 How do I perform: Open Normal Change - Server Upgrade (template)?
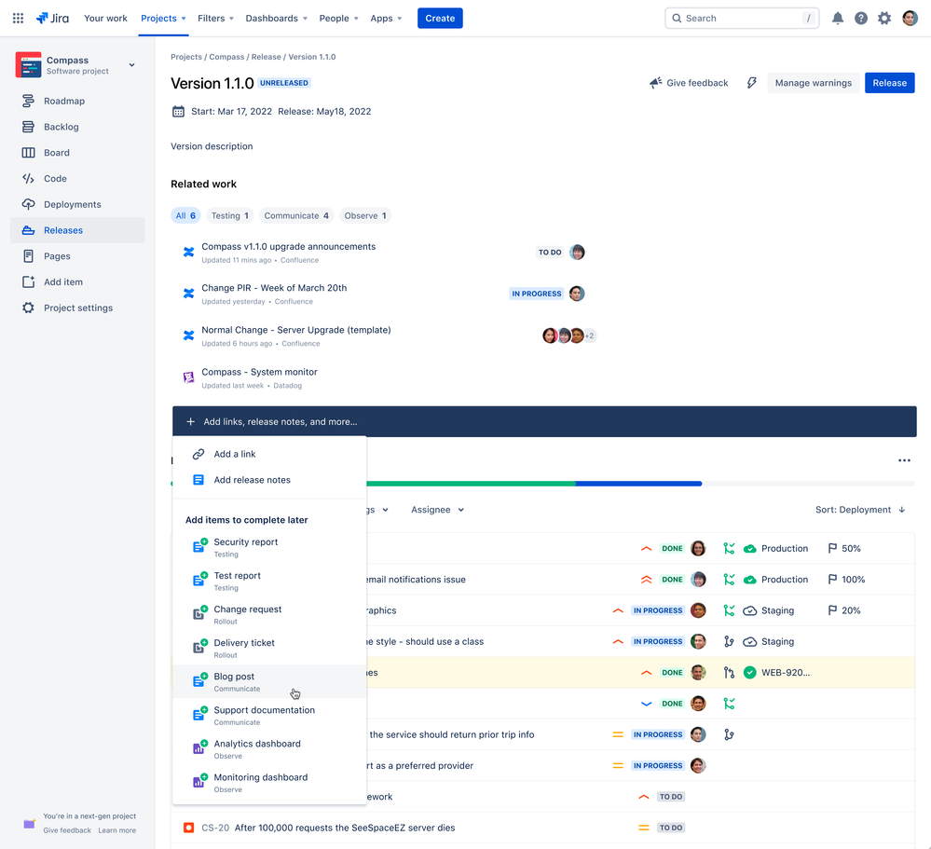(x=295, y=330)
